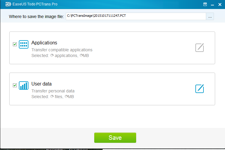The width and height of the screenshot is (225, 150).
Task: Click the Applications grid icon
Action: click(24, 44)
